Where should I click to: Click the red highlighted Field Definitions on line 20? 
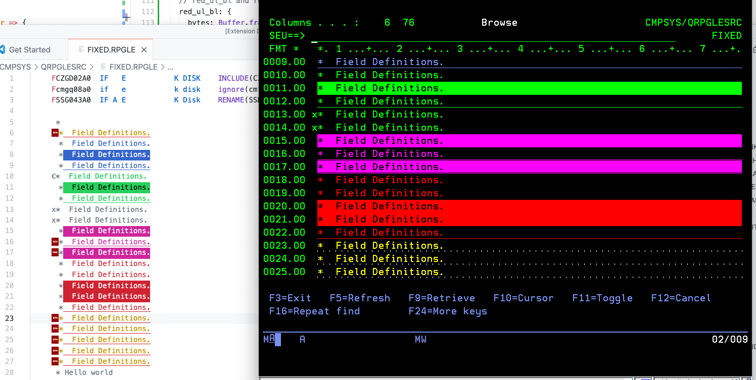[x=107, y=286]
